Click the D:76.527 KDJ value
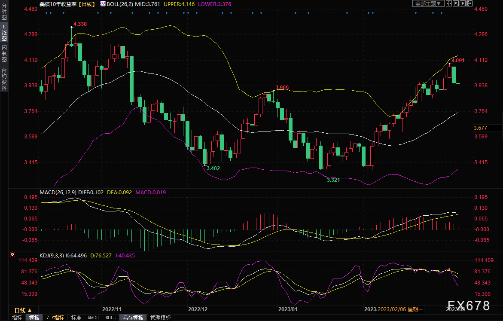The image size is (503, 321). click(101, 256)
